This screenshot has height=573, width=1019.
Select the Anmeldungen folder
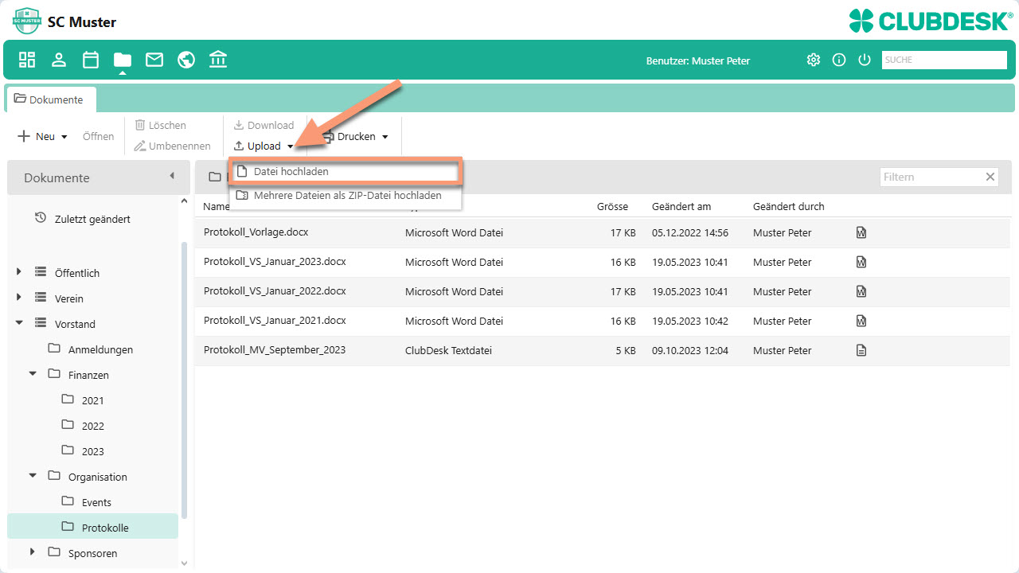(100, 349)
